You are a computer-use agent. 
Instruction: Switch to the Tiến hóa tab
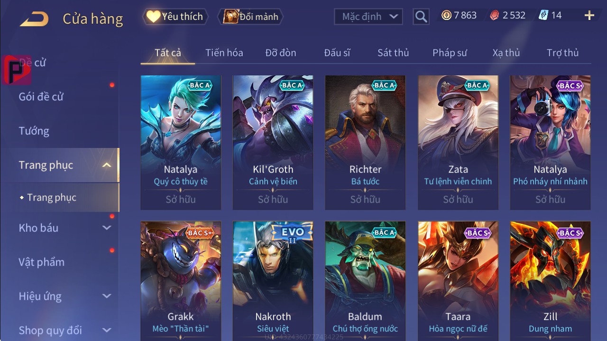click(x=224, y=53)
